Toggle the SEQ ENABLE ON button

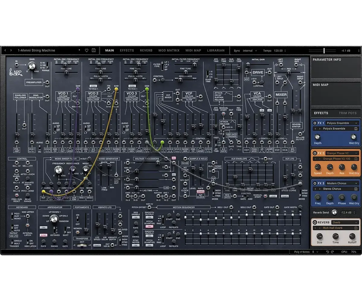[x=136, y=217]
